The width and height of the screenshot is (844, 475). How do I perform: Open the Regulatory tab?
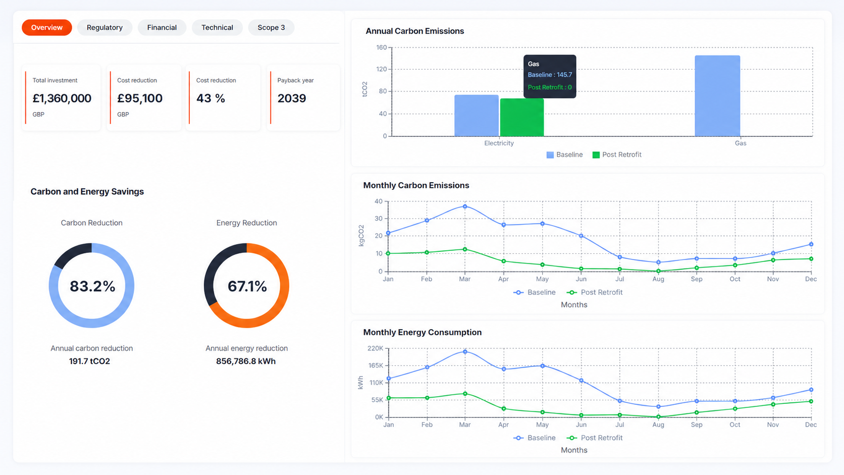(104, 27)
